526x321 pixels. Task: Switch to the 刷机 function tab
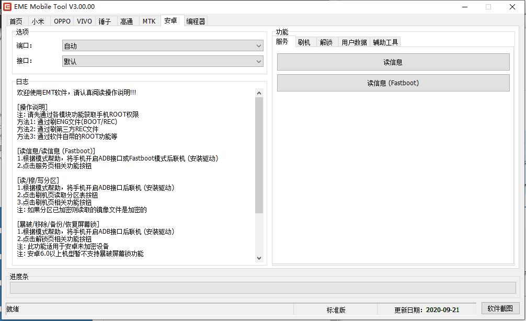pyautogui.click(x=304, y=42)
